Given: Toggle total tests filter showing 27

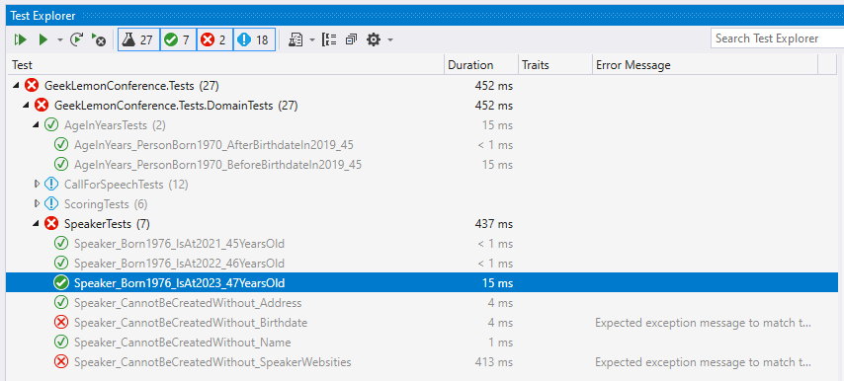Looking at the screenshot, I should [138, 39].
